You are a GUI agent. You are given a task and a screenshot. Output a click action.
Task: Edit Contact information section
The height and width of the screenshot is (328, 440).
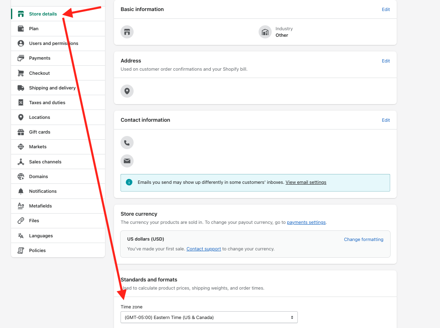[x=386, y=120]
